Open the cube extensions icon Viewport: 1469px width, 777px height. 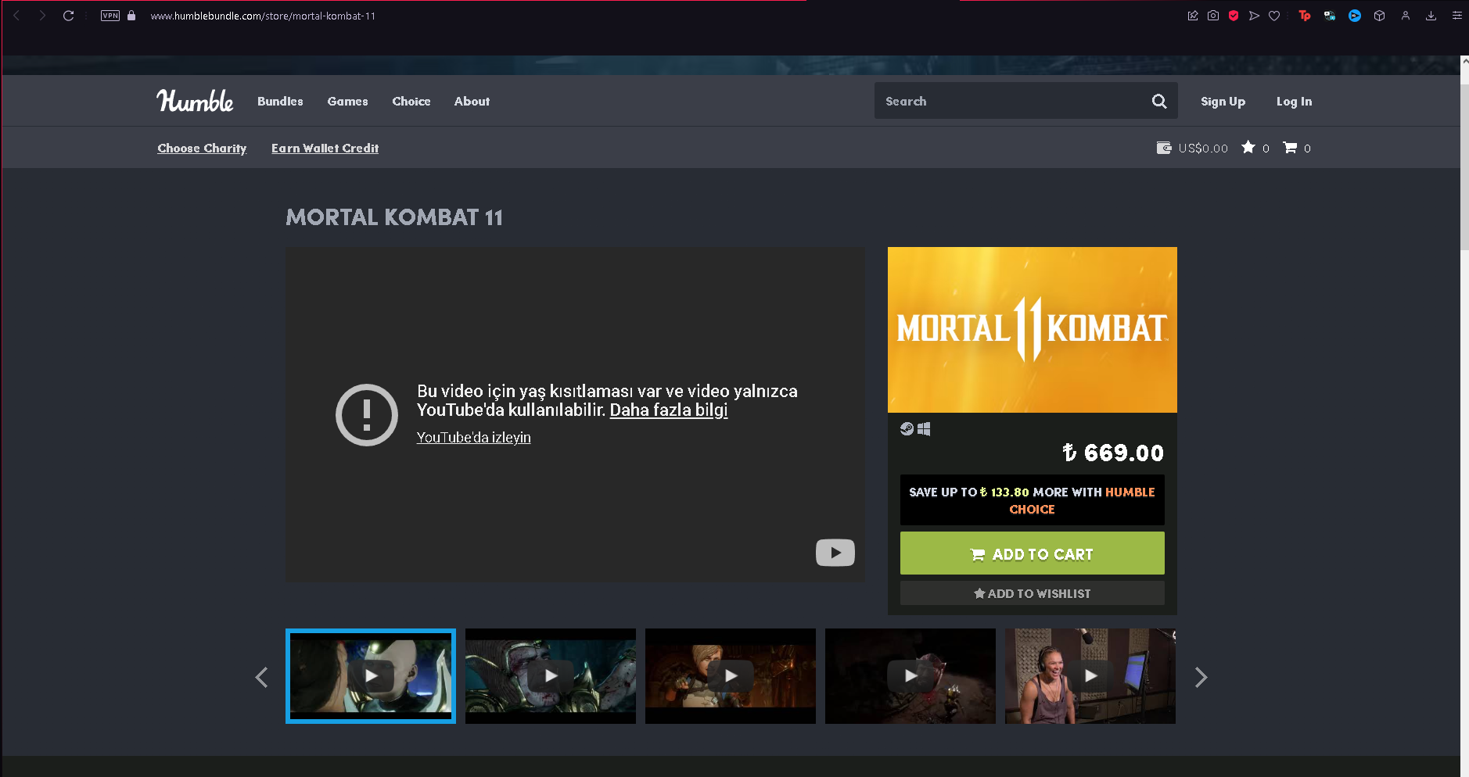point(1380,16)
